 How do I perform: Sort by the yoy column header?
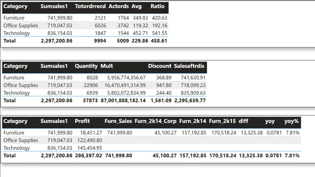pos(270,121)
